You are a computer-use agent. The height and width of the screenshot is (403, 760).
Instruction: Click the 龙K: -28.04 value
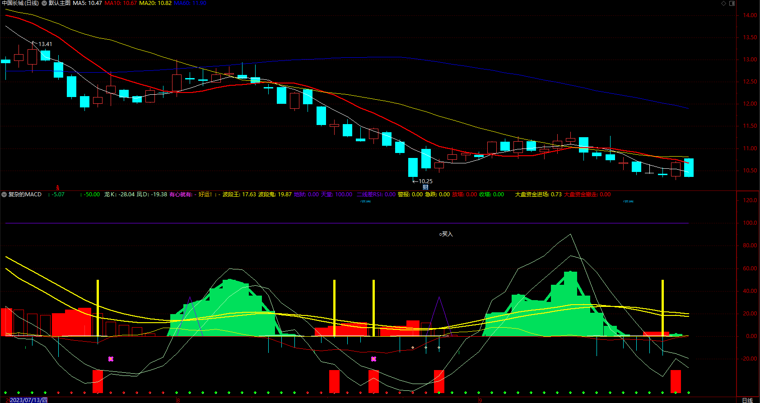coord(119,195)
